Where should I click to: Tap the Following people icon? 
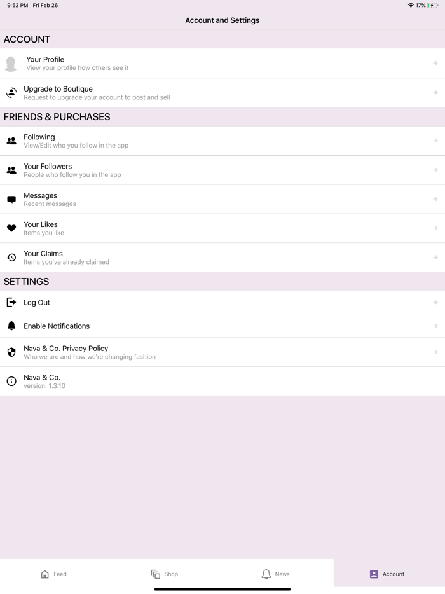pyautogui.click(x=11, y=141)
